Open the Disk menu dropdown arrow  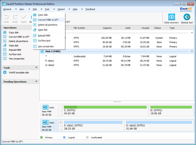[41, 9]
